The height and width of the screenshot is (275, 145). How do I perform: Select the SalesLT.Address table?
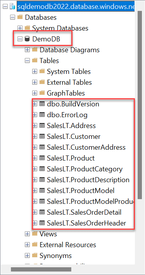click(x=71, y=126)
